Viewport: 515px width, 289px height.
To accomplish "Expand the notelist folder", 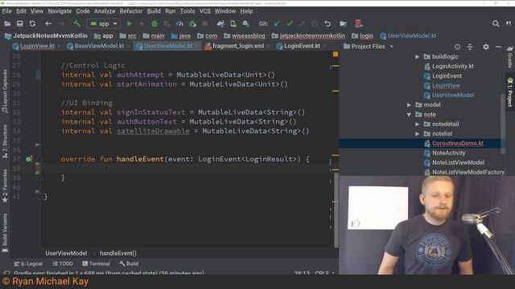I will pyautogui.click(x=417, y=134).
